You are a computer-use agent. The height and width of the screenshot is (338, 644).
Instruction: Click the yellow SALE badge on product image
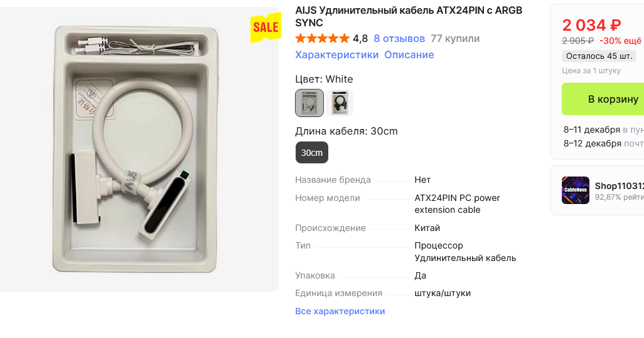click(x=266, y=28)
